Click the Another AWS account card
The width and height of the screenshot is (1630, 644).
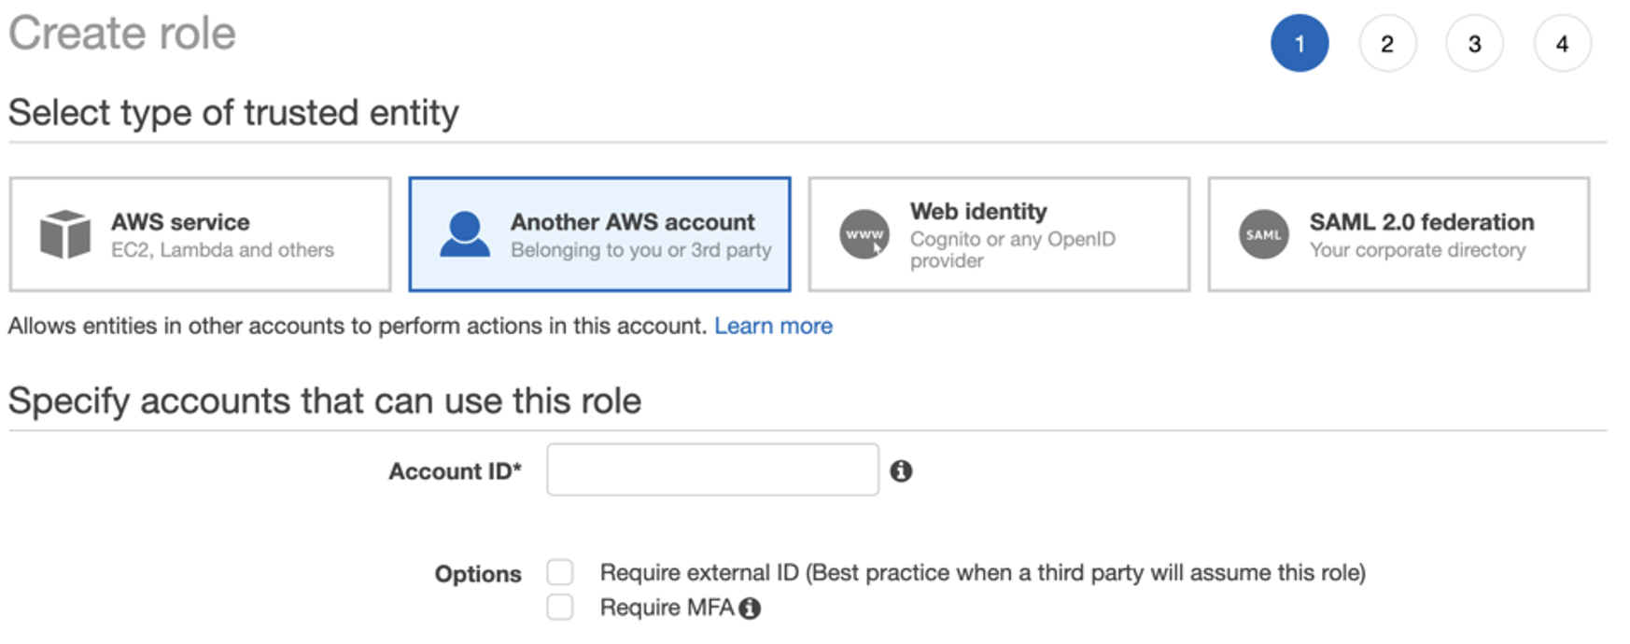598,233
